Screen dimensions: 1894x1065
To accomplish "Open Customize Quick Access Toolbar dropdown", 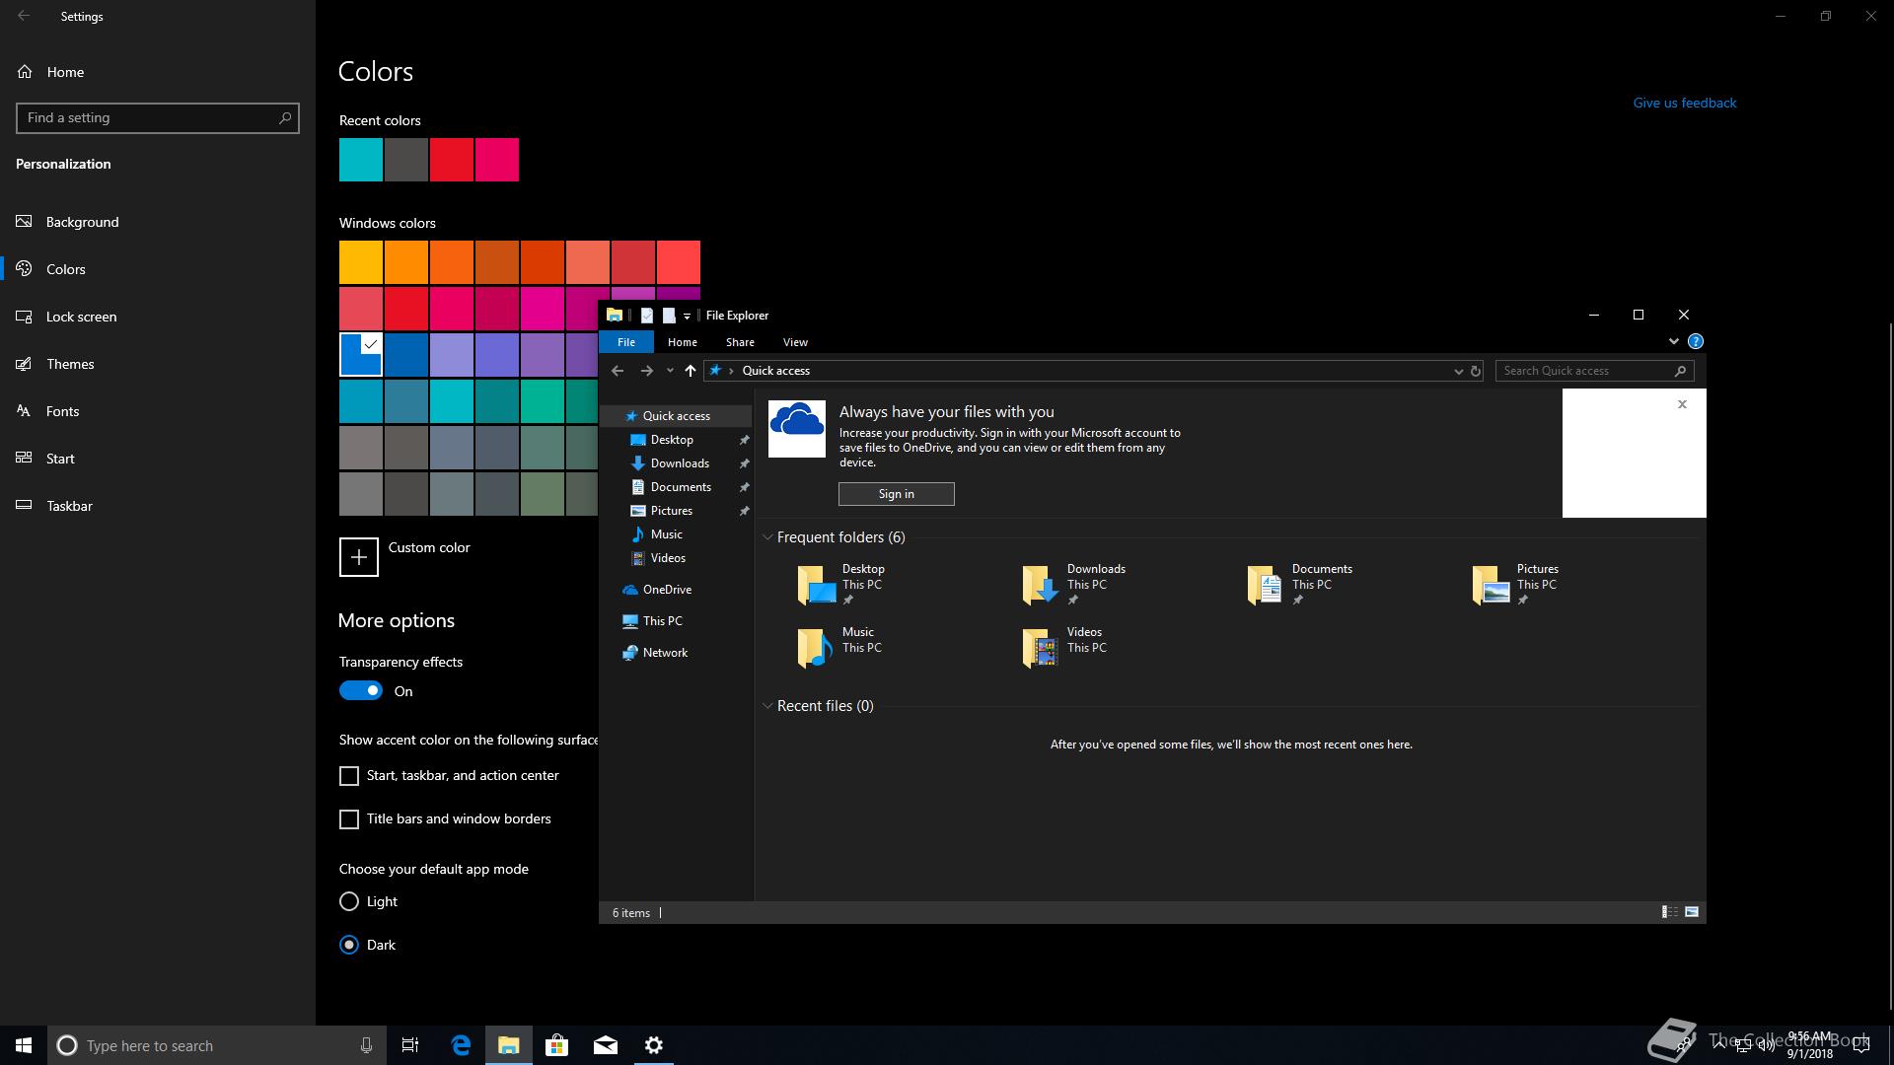I will 687,317.
